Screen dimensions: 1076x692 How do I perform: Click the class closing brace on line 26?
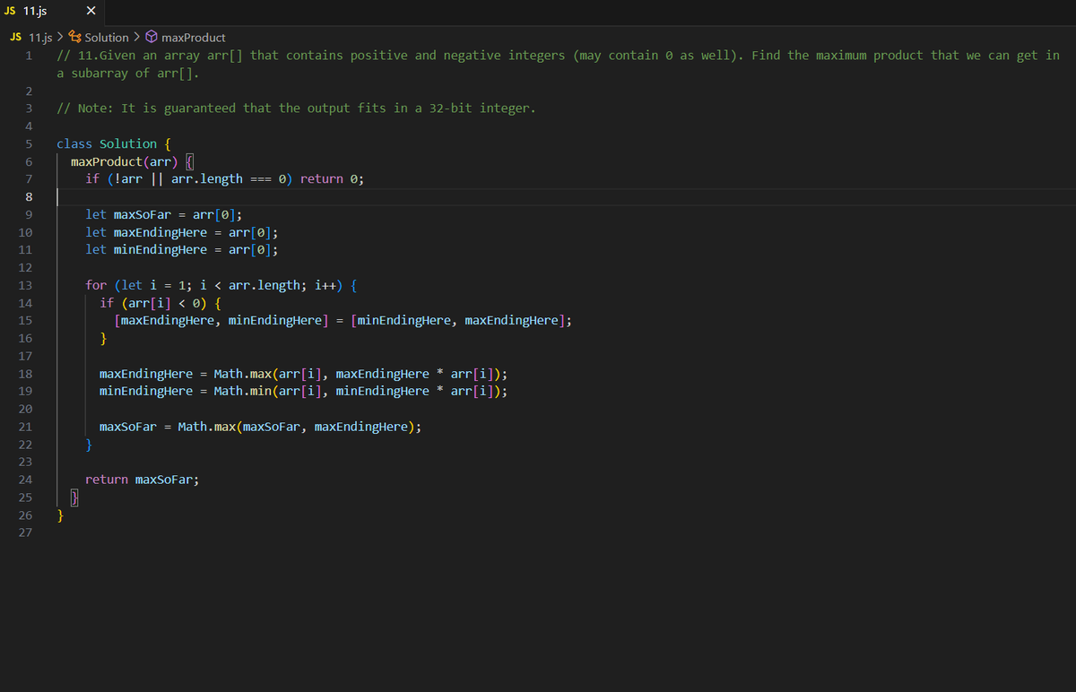point(61,515)
